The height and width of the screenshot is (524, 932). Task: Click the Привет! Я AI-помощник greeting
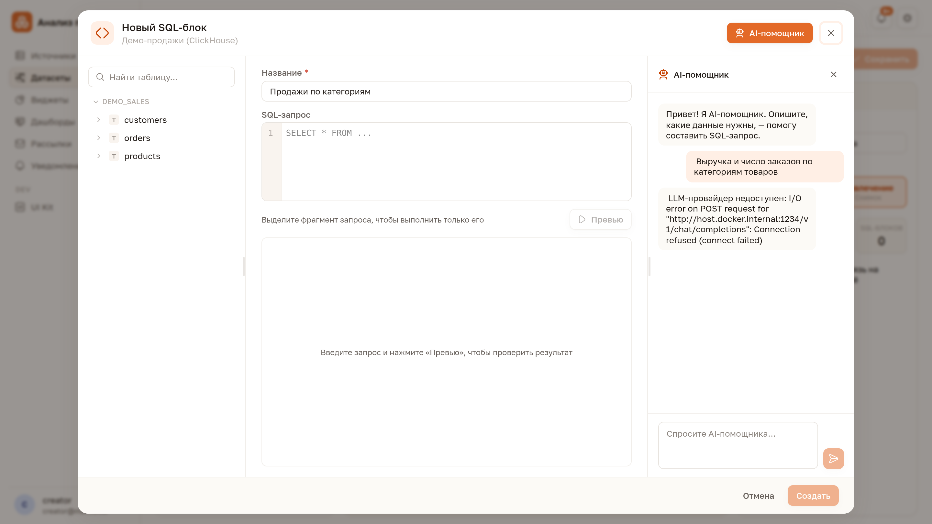(x=737, y=125)
